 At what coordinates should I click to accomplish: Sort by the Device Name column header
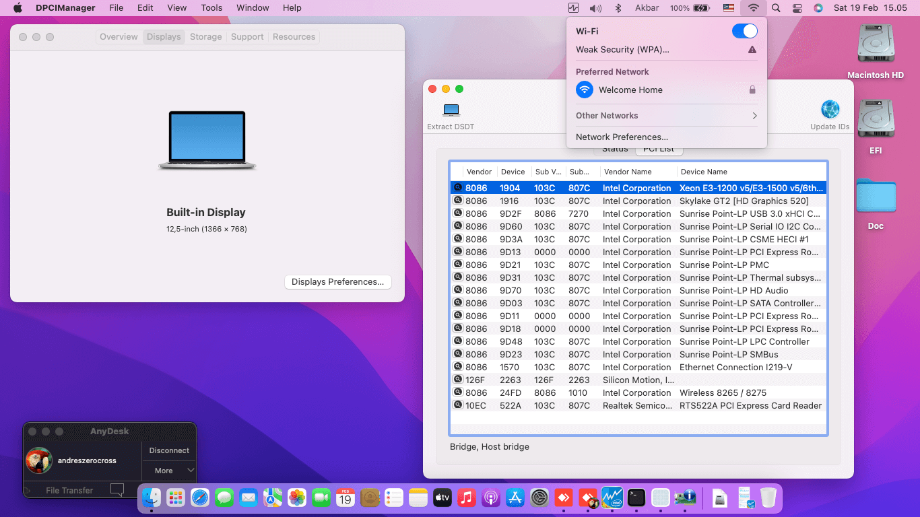(x=752, y=172)
